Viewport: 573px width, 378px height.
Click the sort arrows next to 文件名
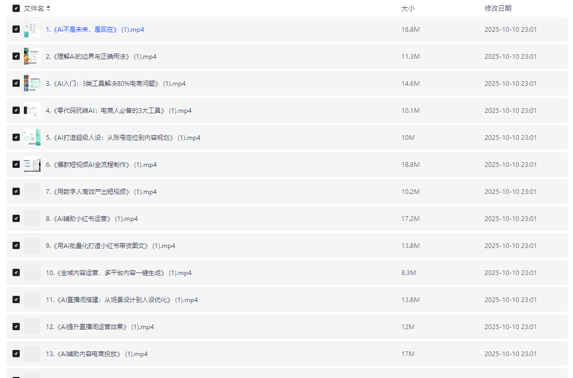coord(48,8)
